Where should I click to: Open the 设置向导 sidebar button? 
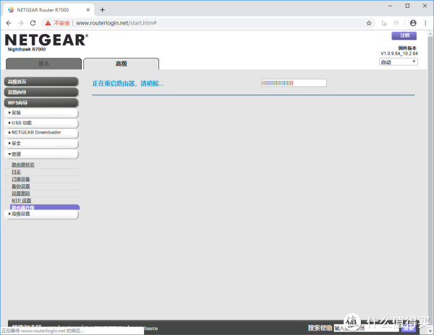41,92
